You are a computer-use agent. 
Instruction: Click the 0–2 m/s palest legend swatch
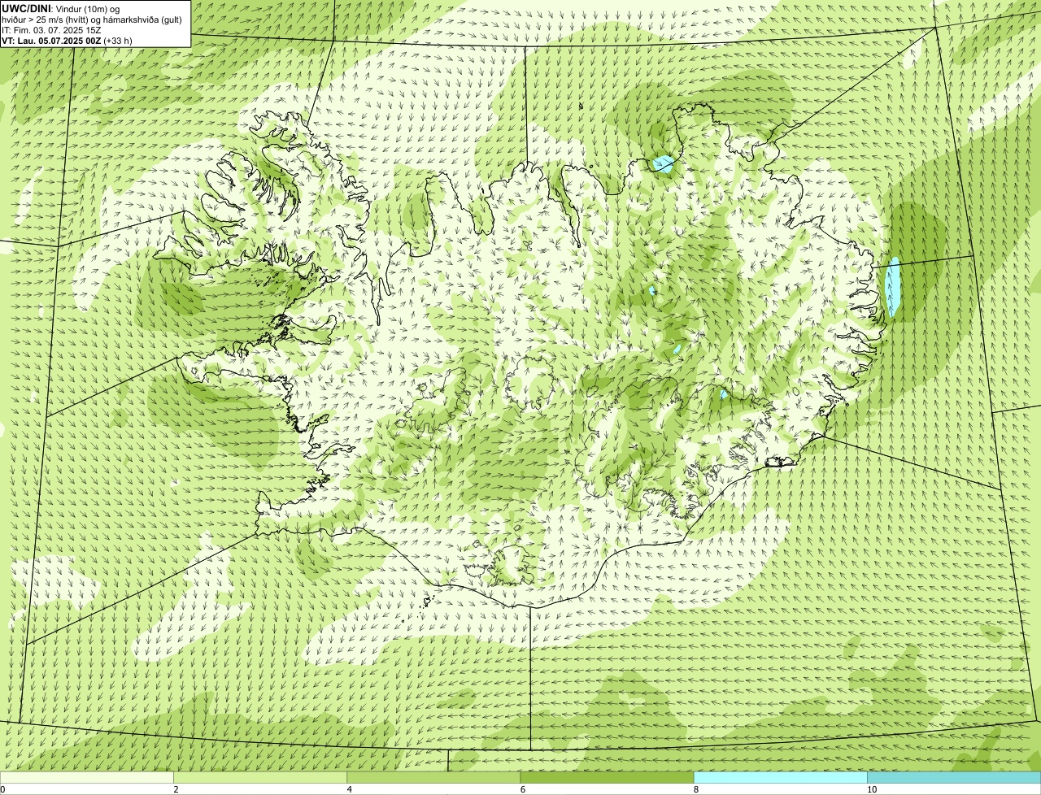click(87, 777)
